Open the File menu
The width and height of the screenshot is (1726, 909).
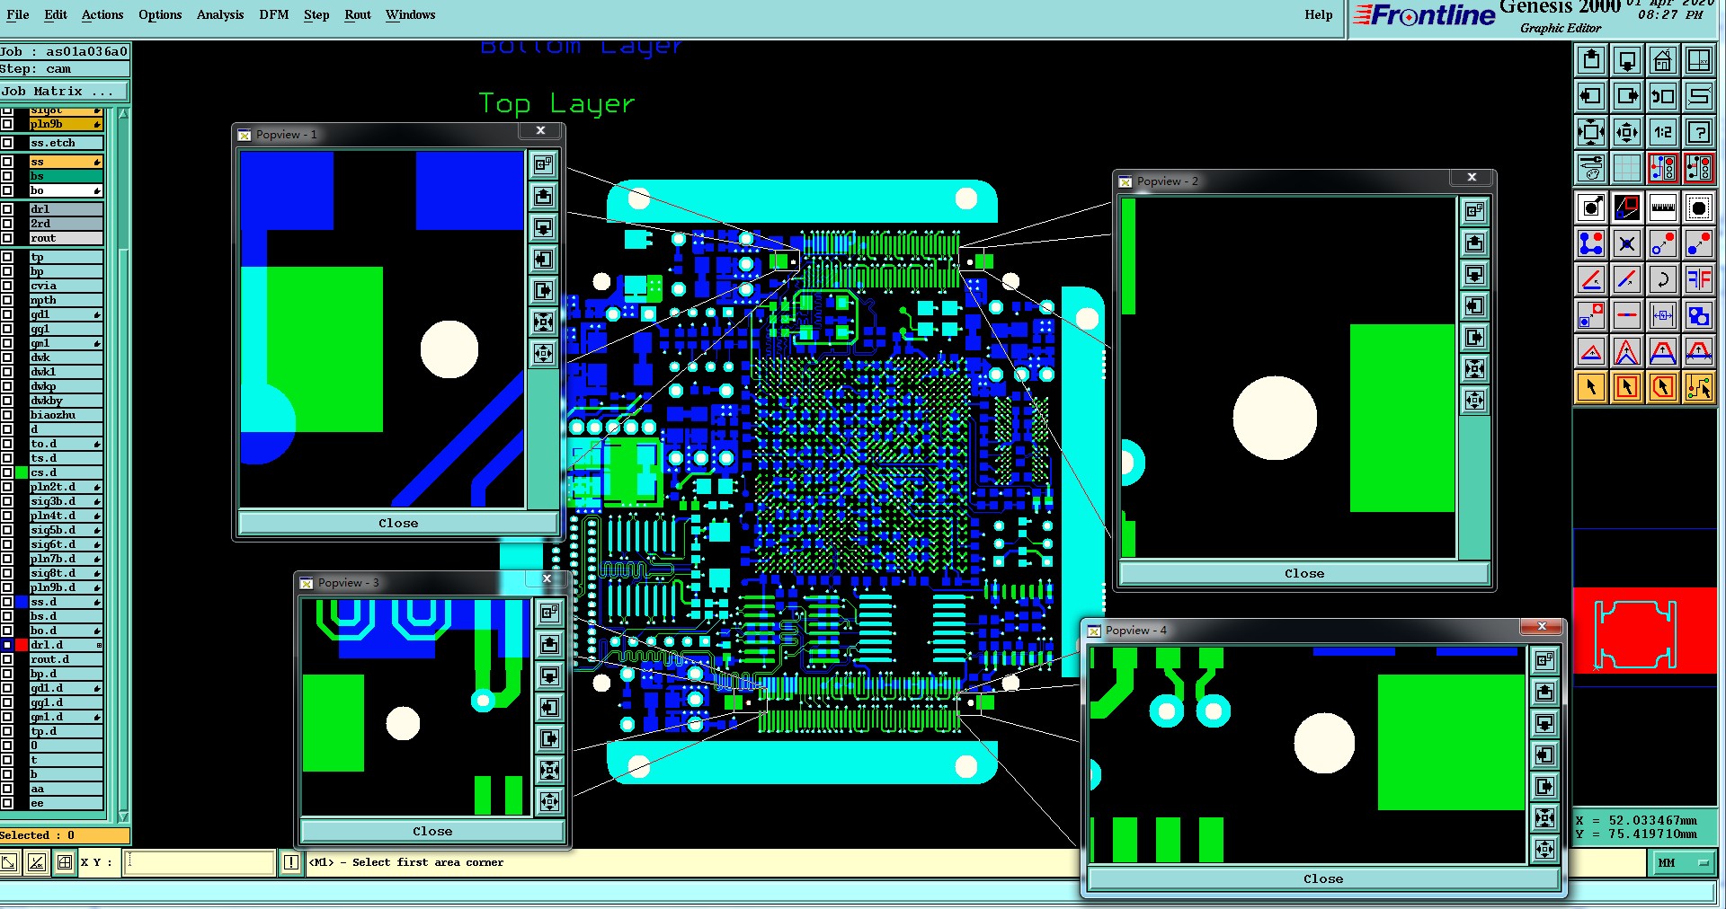pos(17,14)
